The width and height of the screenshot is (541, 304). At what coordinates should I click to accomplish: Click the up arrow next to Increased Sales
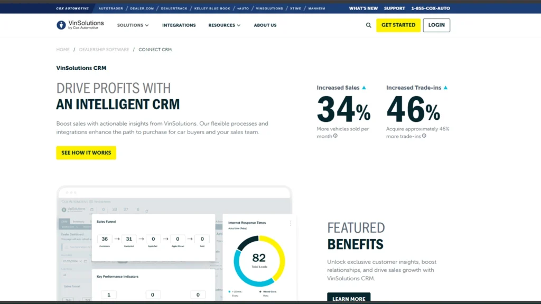363,88
